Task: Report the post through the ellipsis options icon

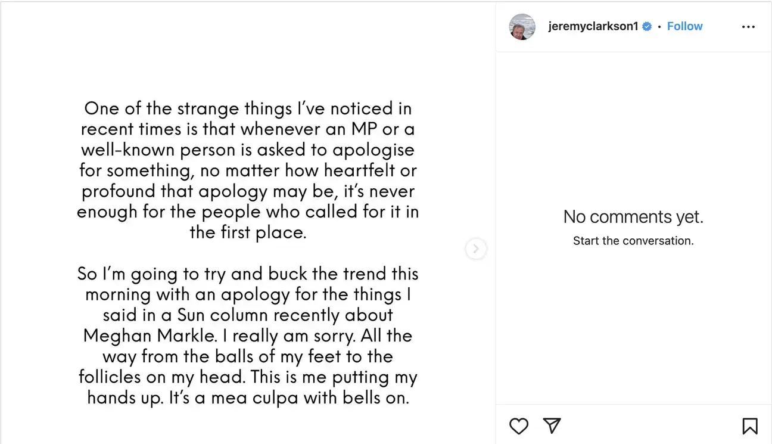Action: [x=748, y=27]
